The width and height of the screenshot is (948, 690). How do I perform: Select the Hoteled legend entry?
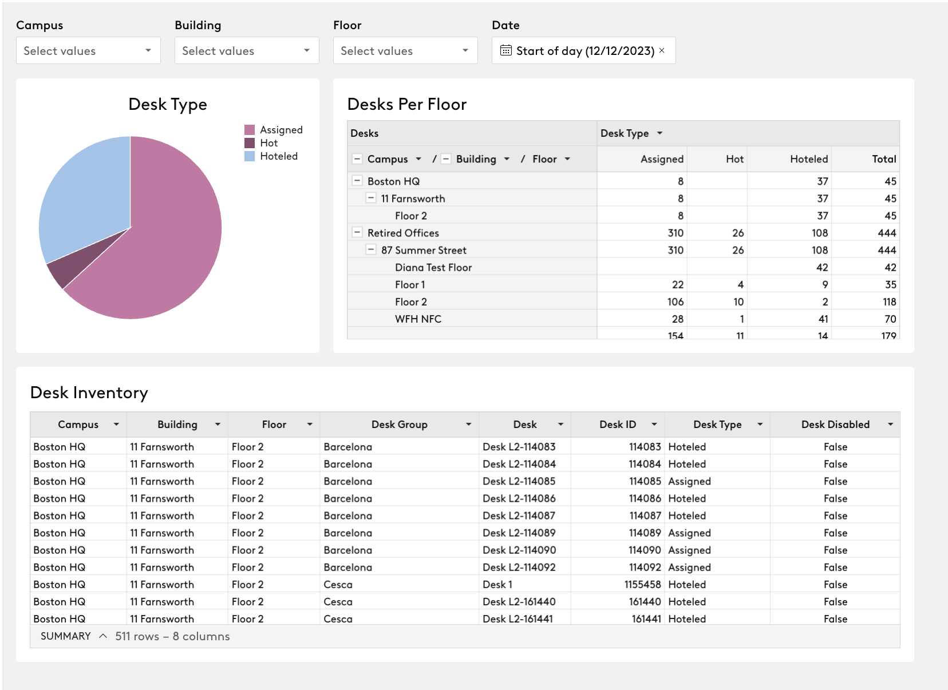click(279, 156)
